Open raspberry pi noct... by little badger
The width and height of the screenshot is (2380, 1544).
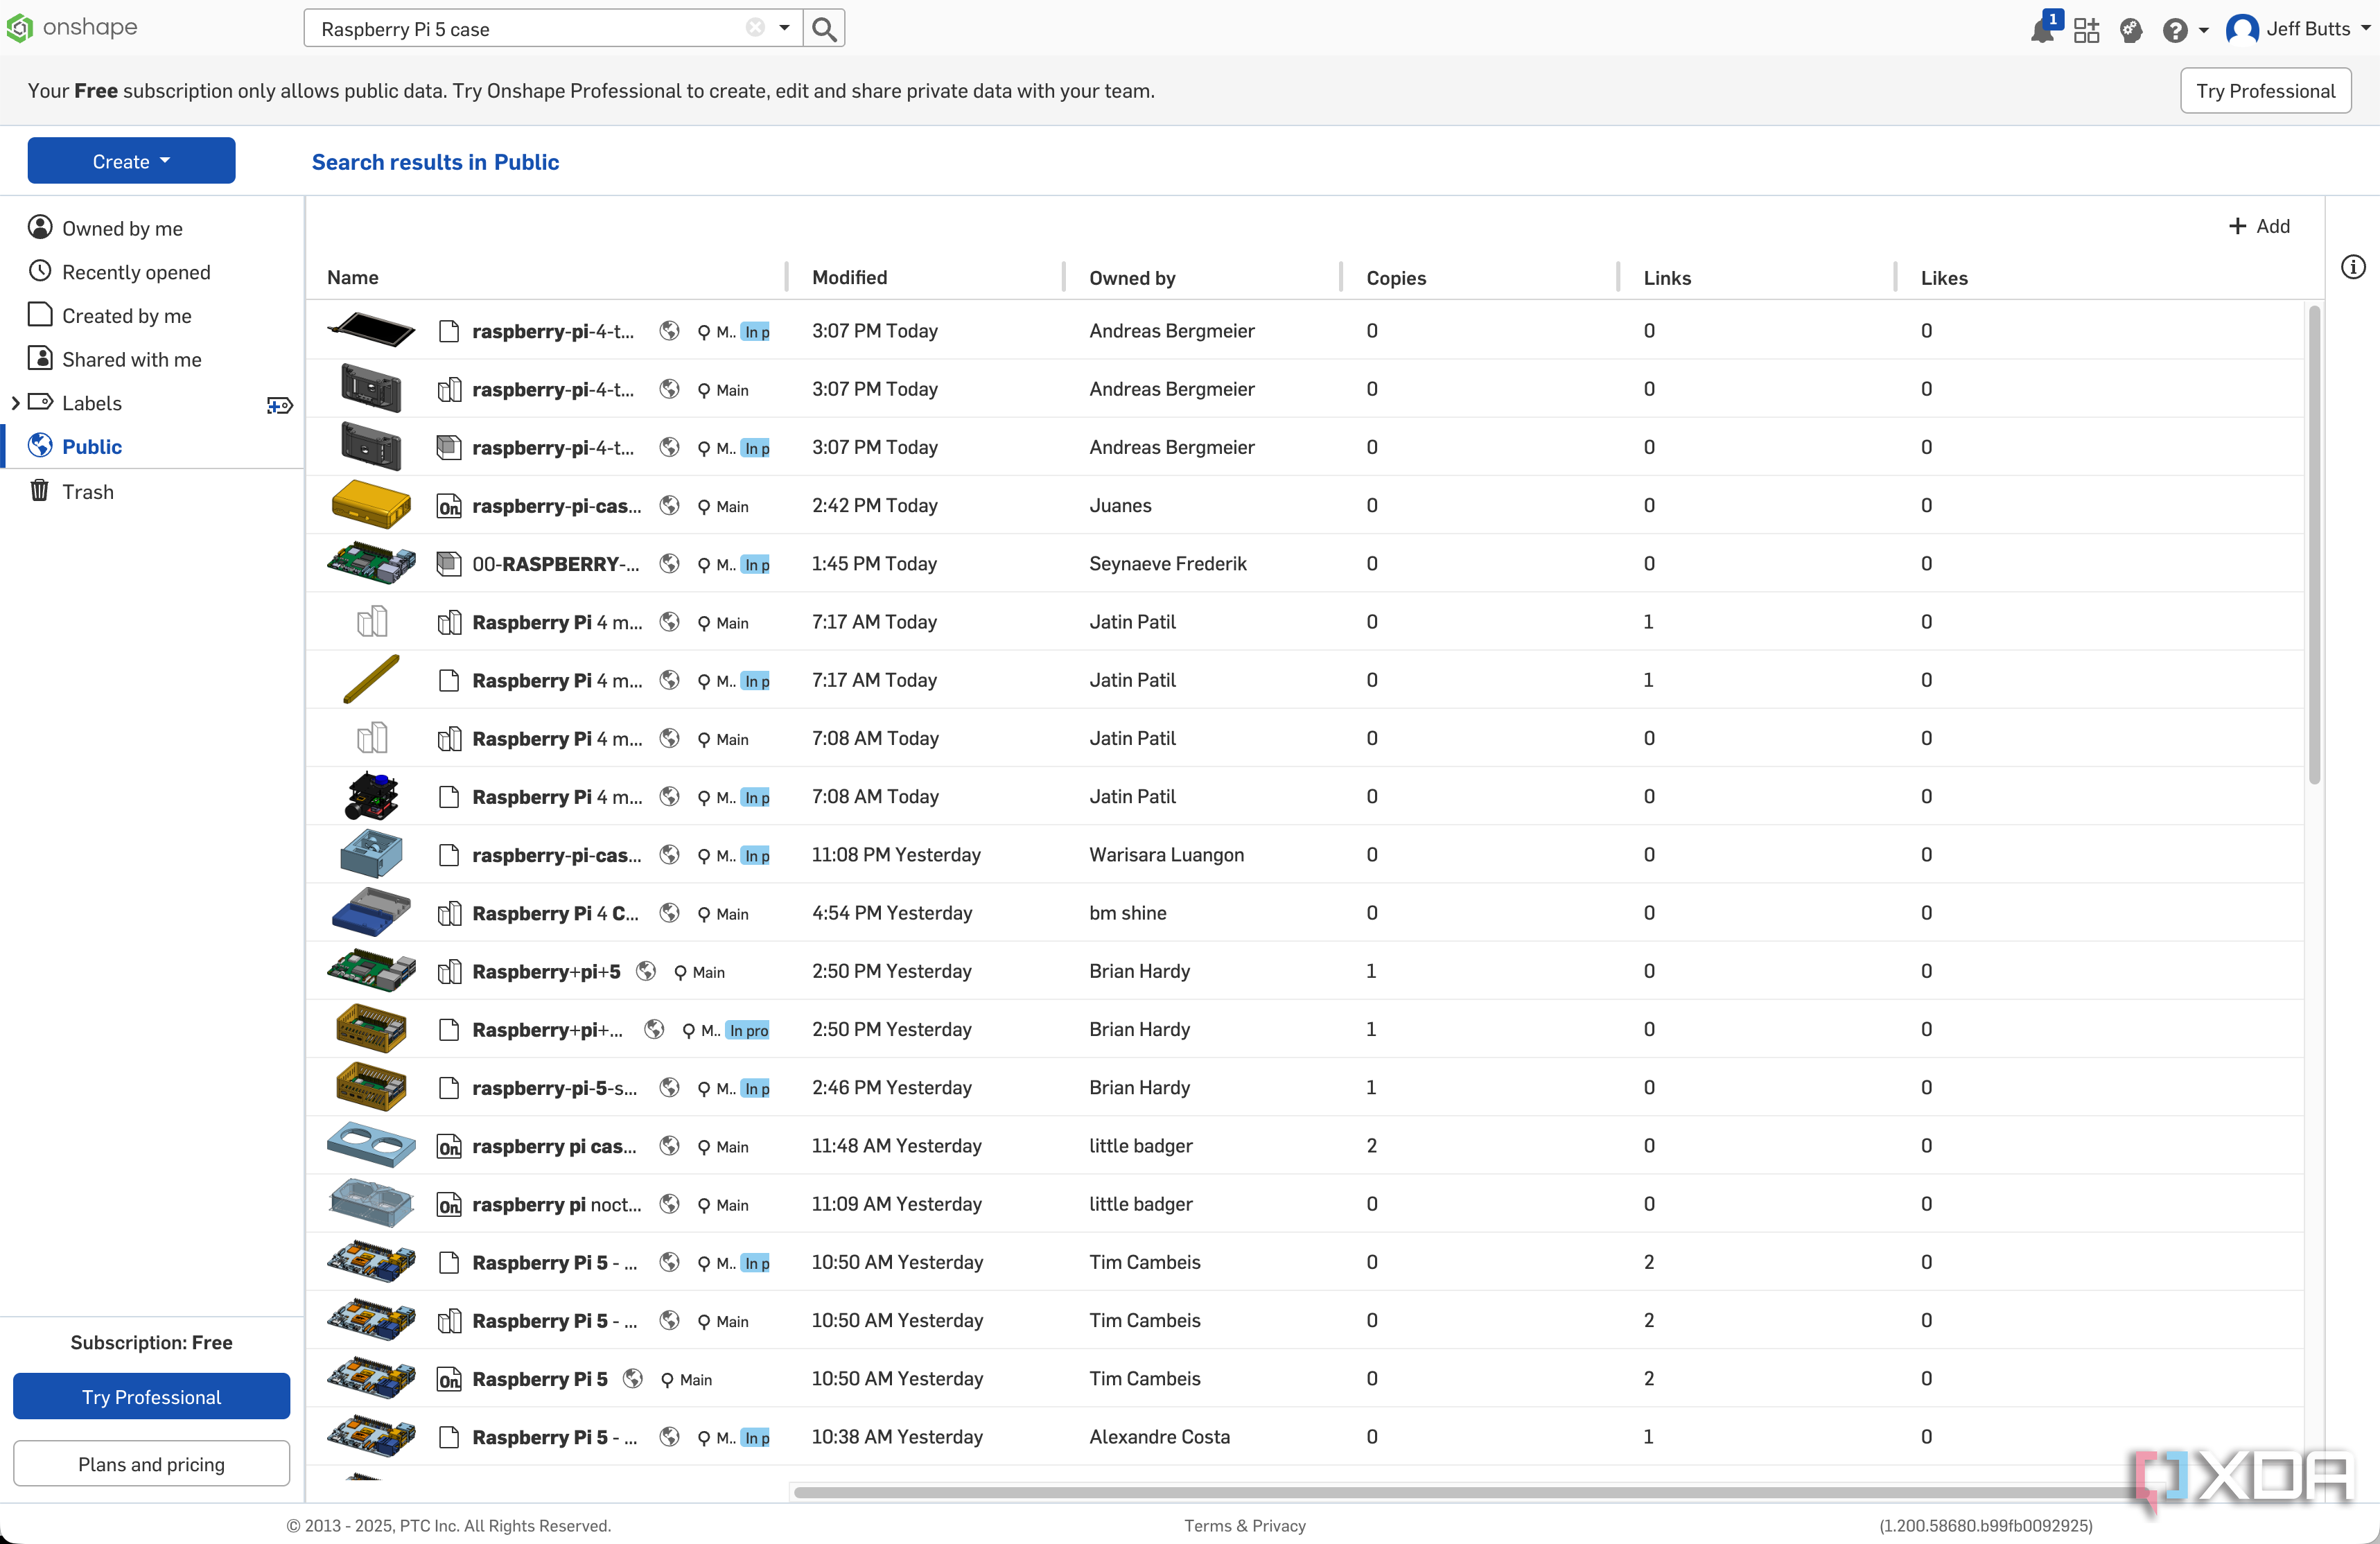pyautogui.click(x=557, y=1205)
